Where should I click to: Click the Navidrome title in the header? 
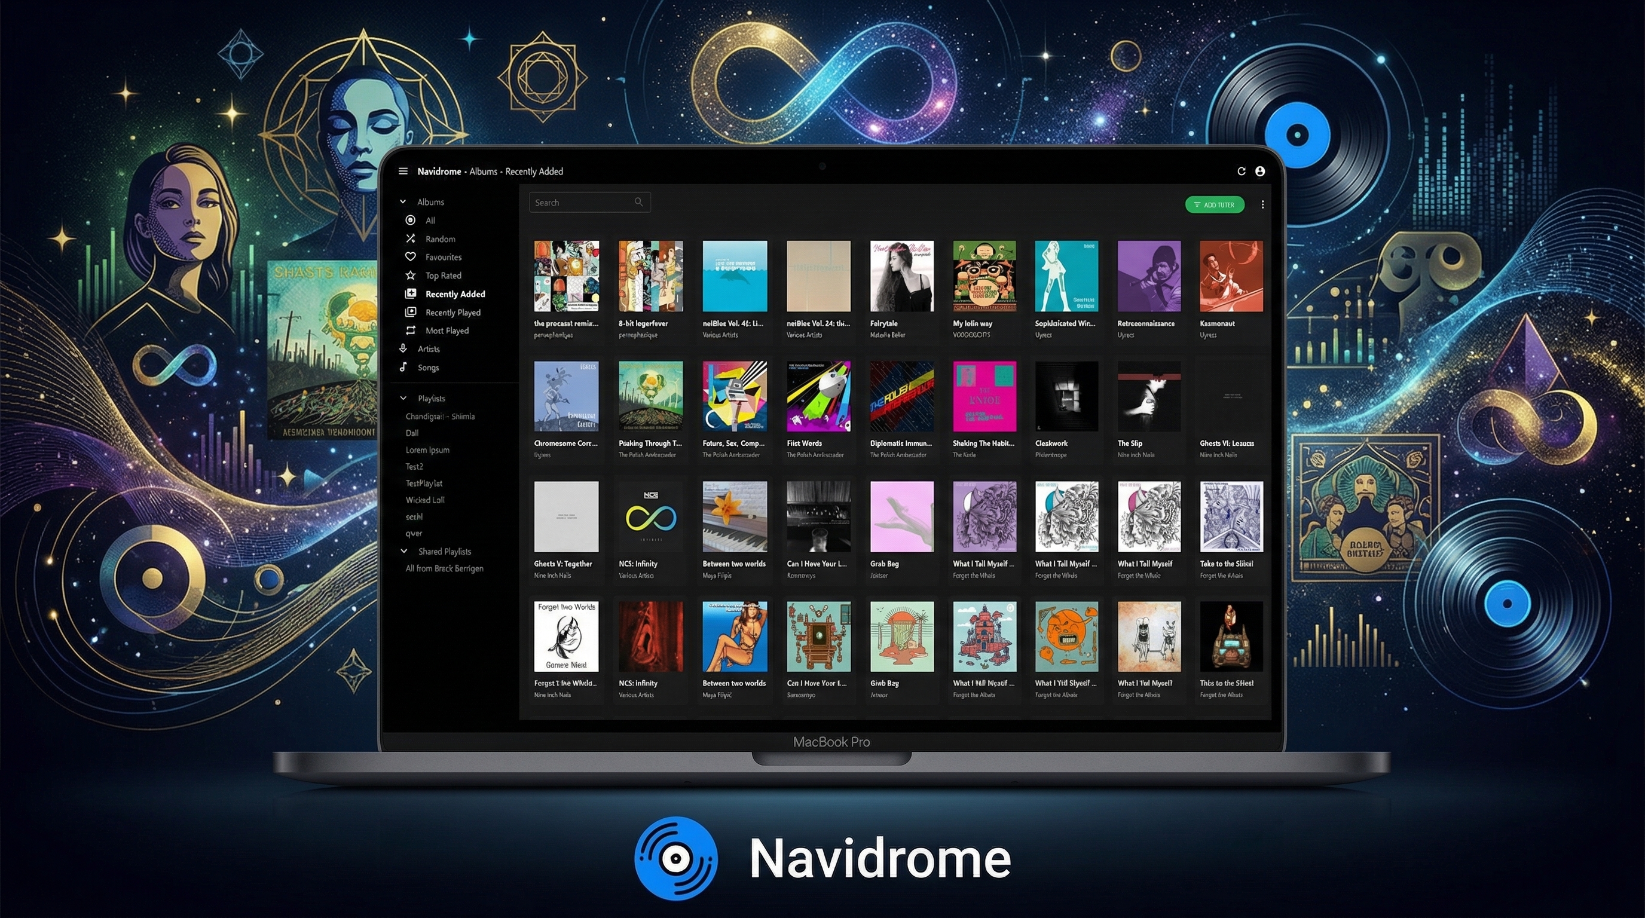coord(439,171)
